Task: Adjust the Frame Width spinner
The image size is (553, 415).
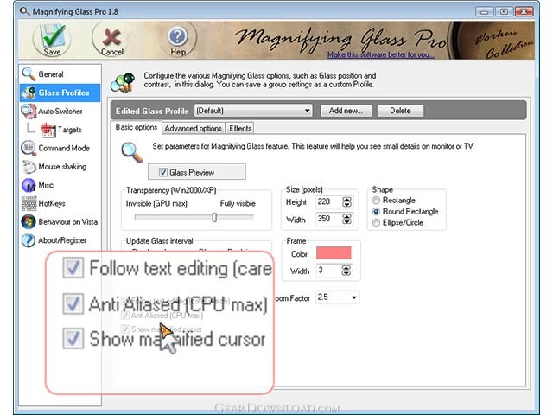Action: [346, 271]
